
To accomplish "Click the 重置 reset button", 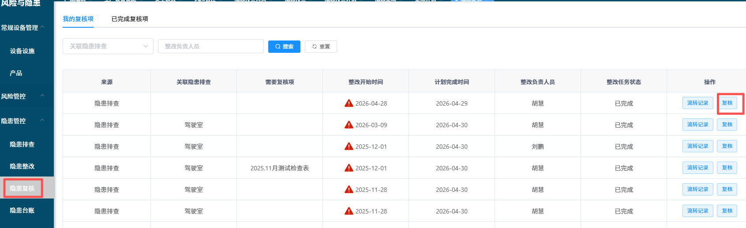I will tap(321, 47).
